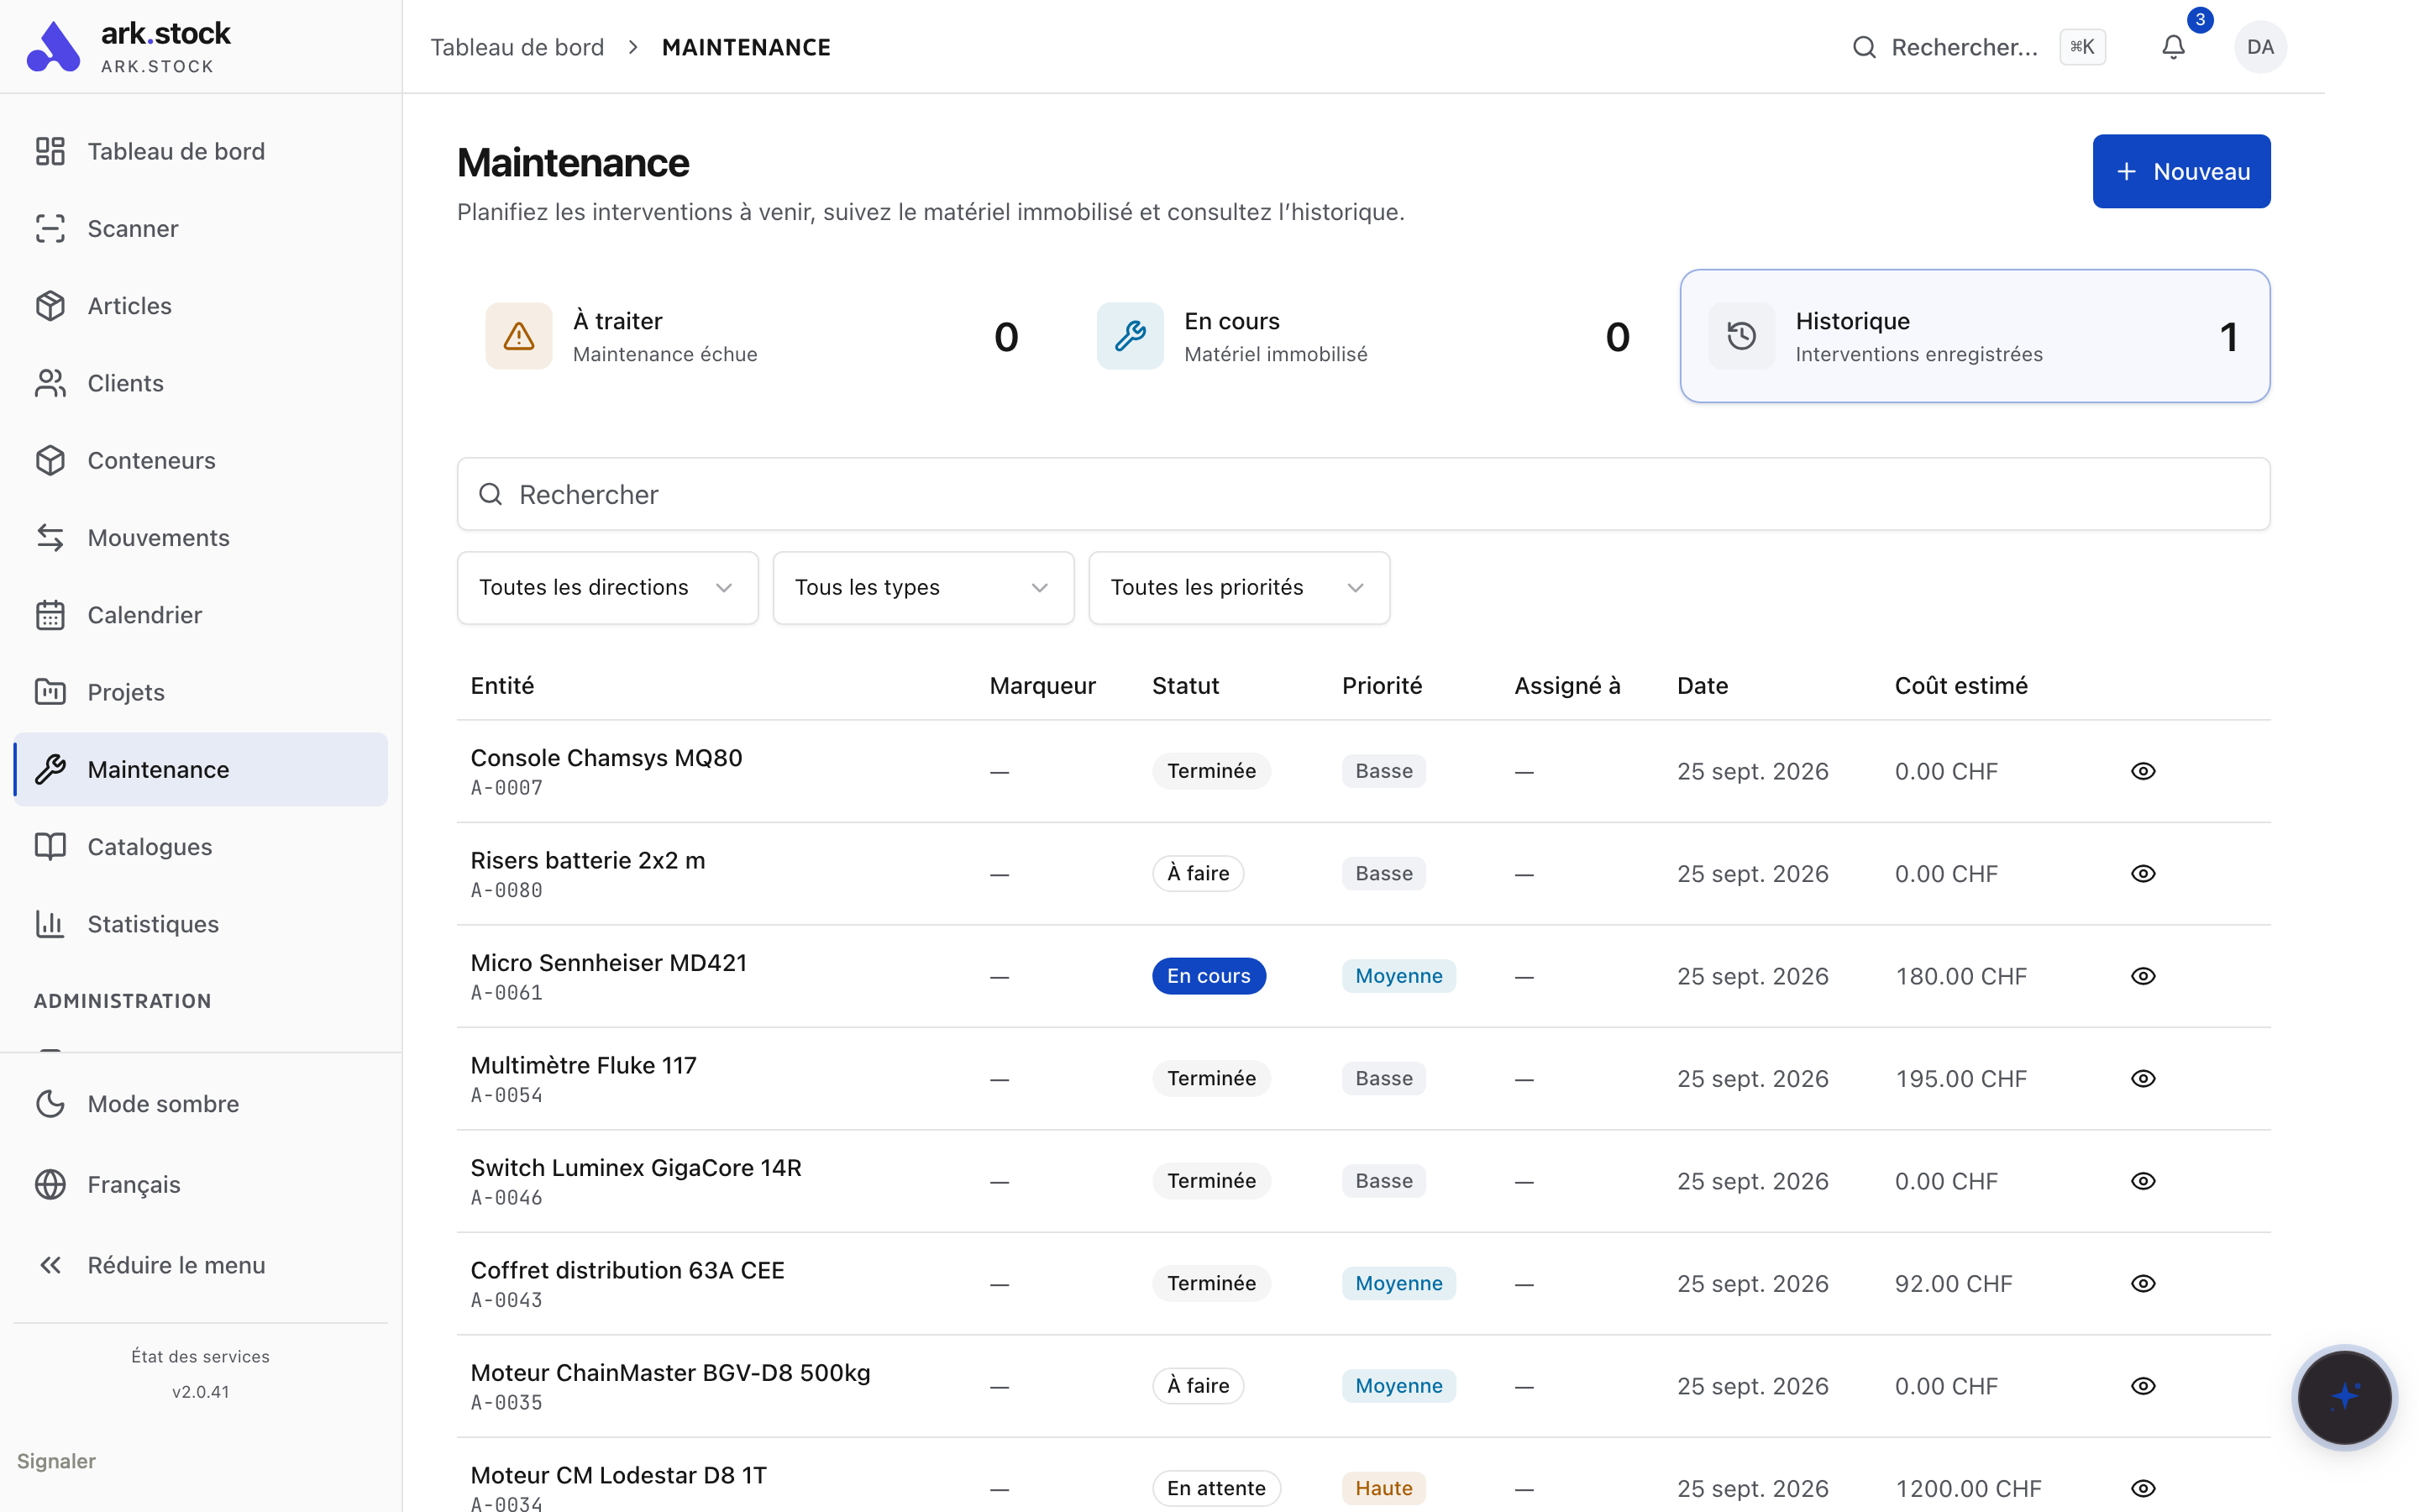View details of Console Chamsys MQ80
Viewport: 2419px width, 1512px height.
tap(2142, 771)
